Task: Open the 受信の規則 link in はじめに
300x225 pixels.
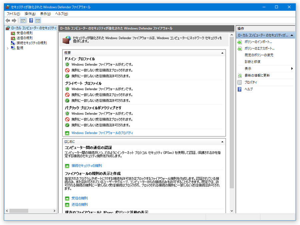Action: point(80,198)
